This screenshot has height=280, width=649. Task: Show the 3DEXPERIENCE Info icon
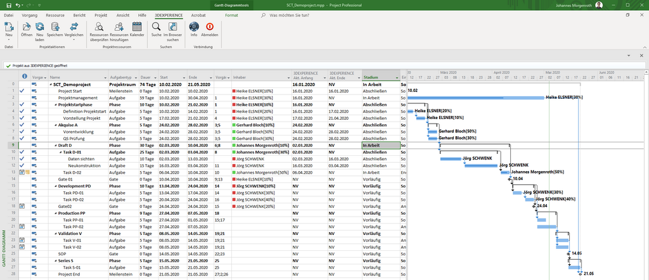tap(194, 27)
